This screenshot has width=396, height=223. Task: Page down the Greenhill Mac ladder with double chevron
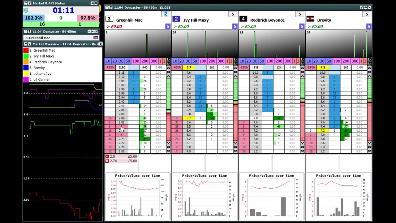[x=168, y=147]
